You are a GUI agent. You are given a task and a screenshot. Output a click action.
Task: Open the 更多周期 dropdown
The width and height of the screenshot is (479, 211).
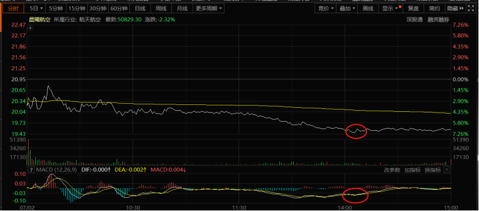coord(208,8)
